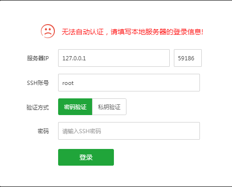The height and width of the screenshot is (187, 232).
Task: Click the red 无法自动认证 error message text
Action: coord(83,32)
